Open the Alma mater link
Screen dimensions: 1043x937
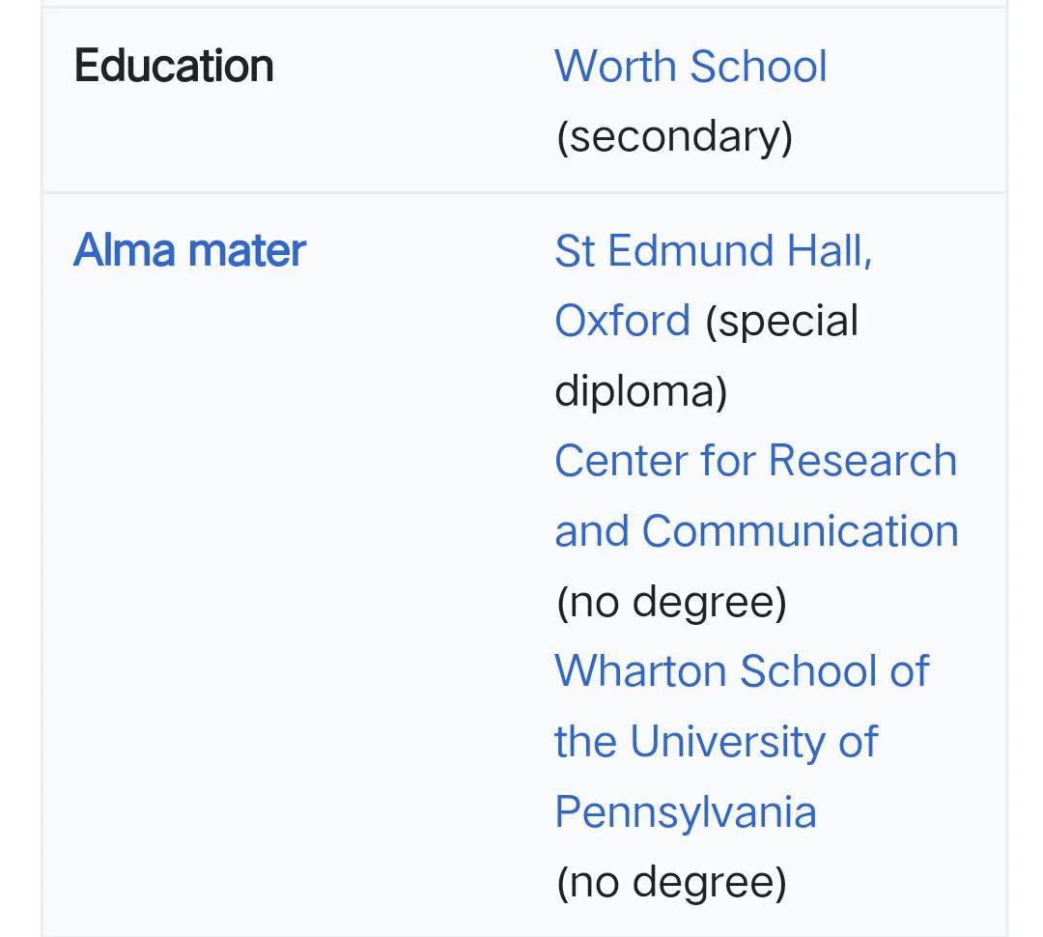[x=189, y=251]
